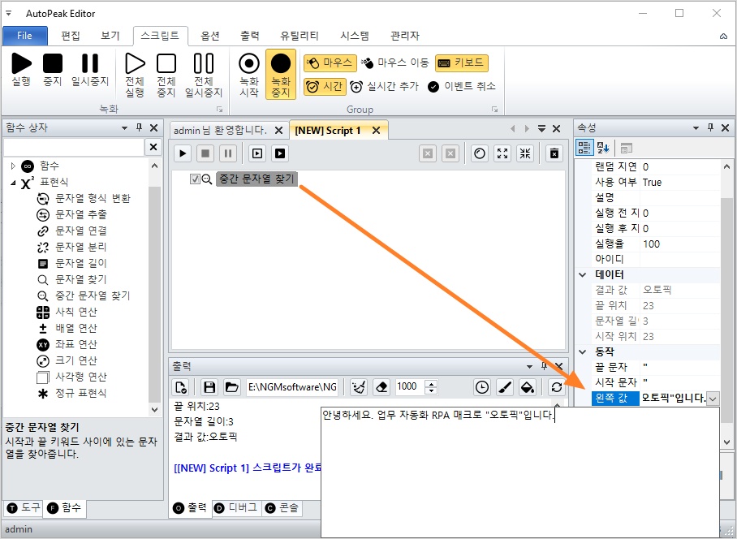Viewport: 737px width, 539px height.
Task: Toggle 마우스 이동 recording option
Action: 394,63
